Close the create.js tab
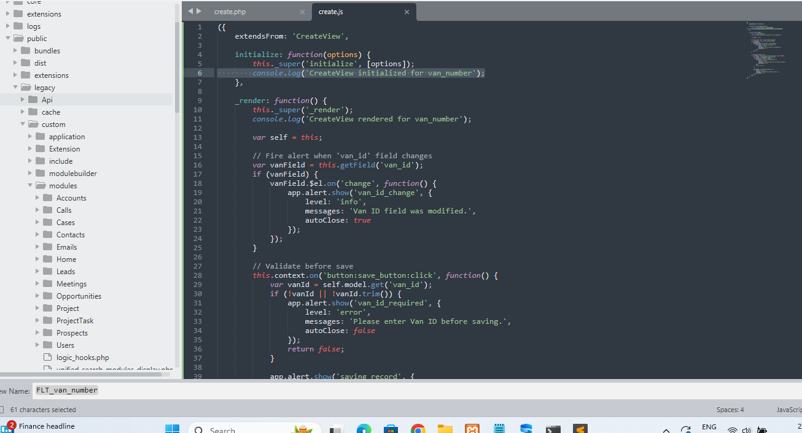This screenshot has height=433, width=802. [x=407, y=12]
